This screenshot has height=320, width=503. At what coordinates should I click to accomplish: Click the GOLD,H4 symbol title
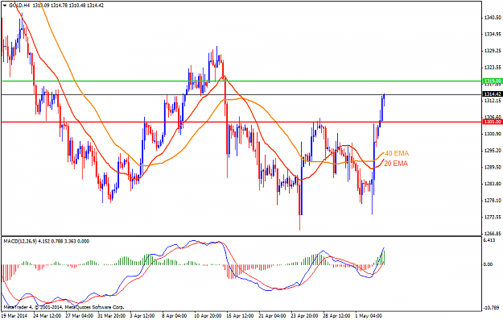click(x=19, y=6)
